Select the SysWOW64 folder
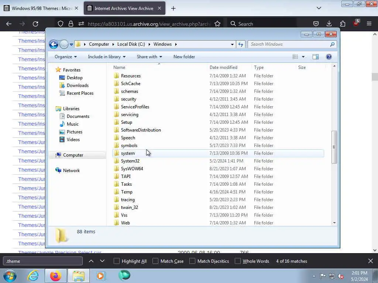Viewport: 378px width, 283px height. [x=132, y=169]
